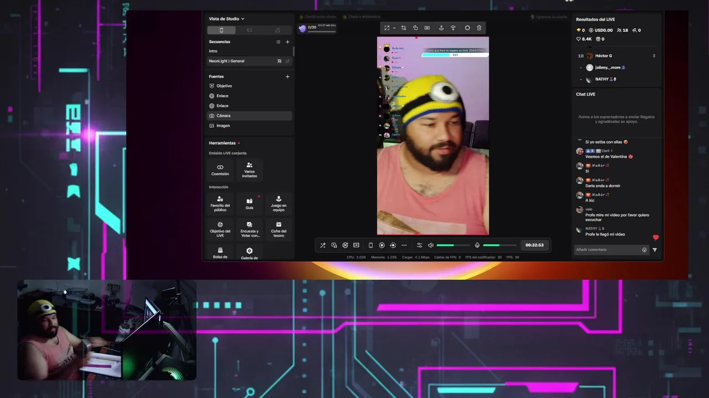The width and height of the screenshot is (709, 398).
Task: Open the Guía tool
Action: point(249,203)
